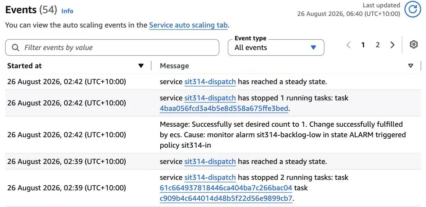The height and width of the screenshot is (207, 426).
Task: Refresh the events list
Action: tap(413, 9)
